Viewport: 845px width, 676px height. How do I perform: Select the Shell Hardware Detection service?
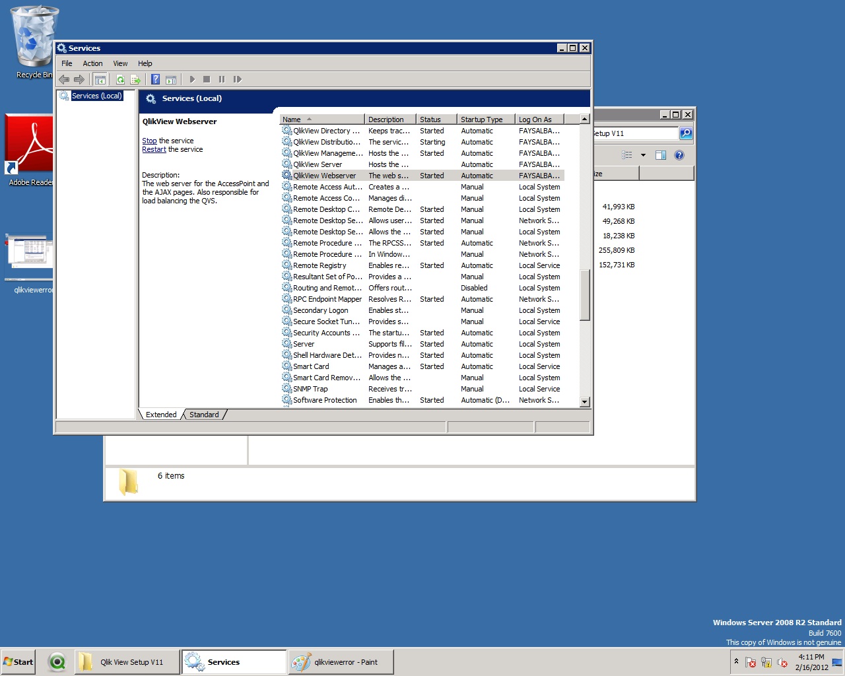pos(422,355)
